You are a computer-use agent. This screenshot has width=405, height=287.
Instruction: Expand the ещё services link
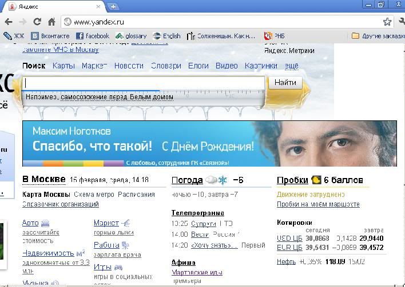click(292, 66)
